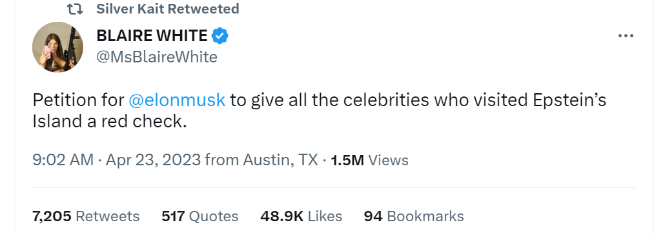Open the three-dot more options menu
This screenshot has height=236, width=654.
[626, 36]
